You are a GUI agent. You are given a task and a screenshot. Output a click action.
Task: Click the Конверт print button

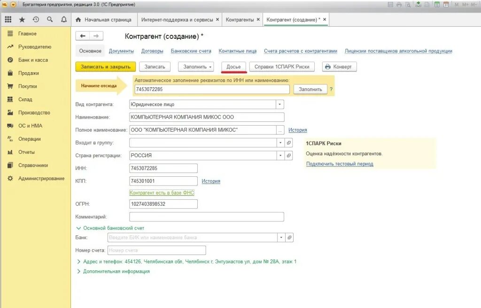339,67
